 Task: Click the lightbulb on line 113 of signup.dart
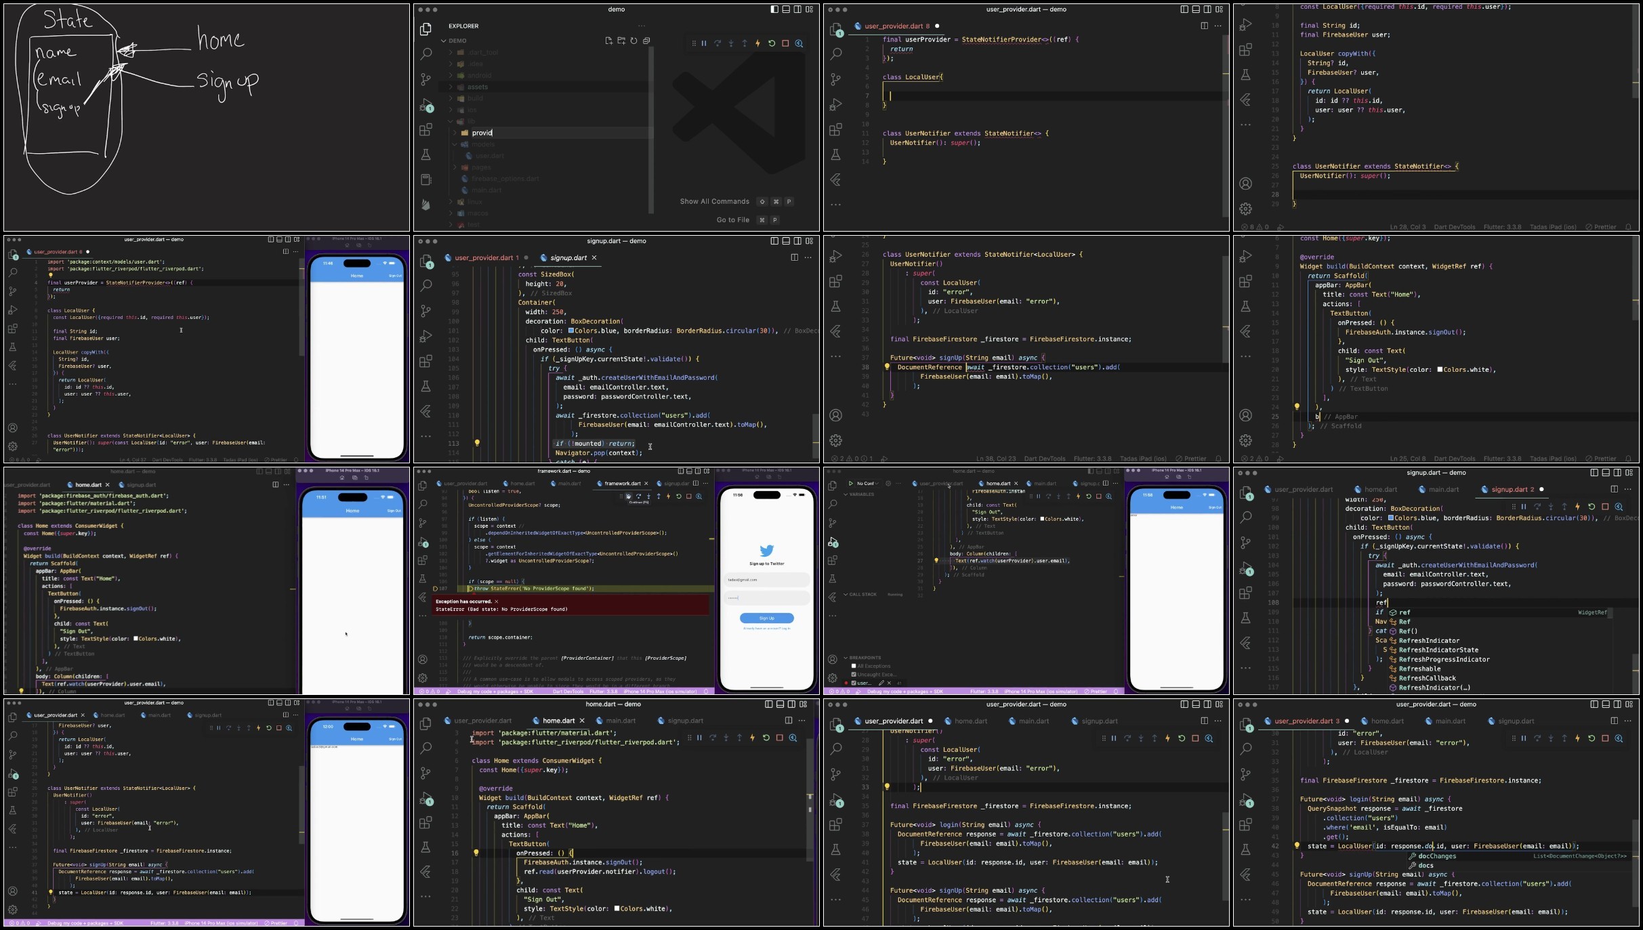(x=477, y=443)
